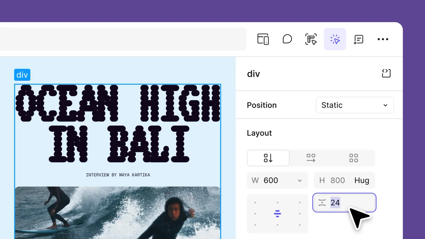Select vertical stack layout direction
This screenshot has width=425, height=239.
pyautogui.click(x=268, y=158)
